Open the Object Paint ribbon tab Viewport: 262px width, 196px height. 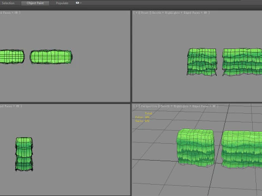[35, 3]
